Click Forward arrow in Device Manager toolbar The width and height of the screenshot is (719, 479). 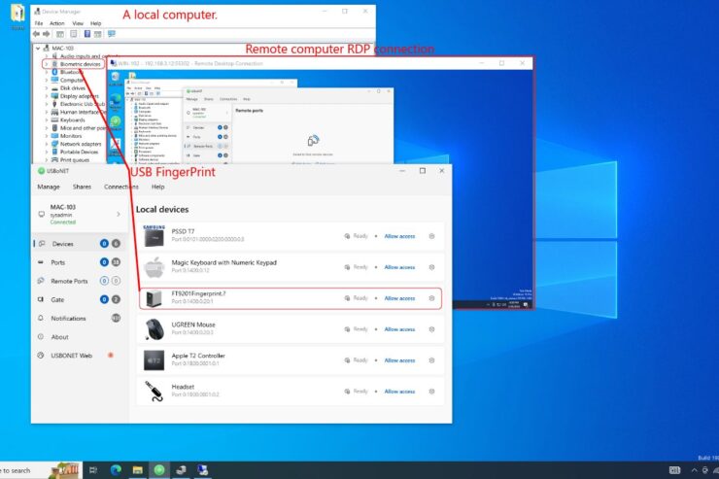click(x=47, y=34)
